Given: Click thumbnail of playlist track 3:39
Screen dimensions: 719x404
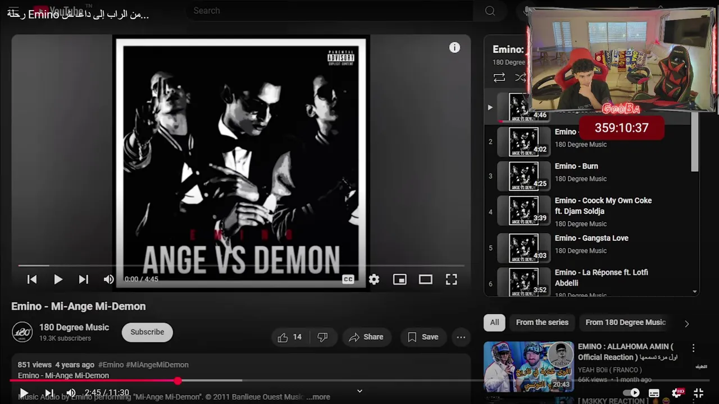Looking at the screenshot, I should [x=524, y=210].
